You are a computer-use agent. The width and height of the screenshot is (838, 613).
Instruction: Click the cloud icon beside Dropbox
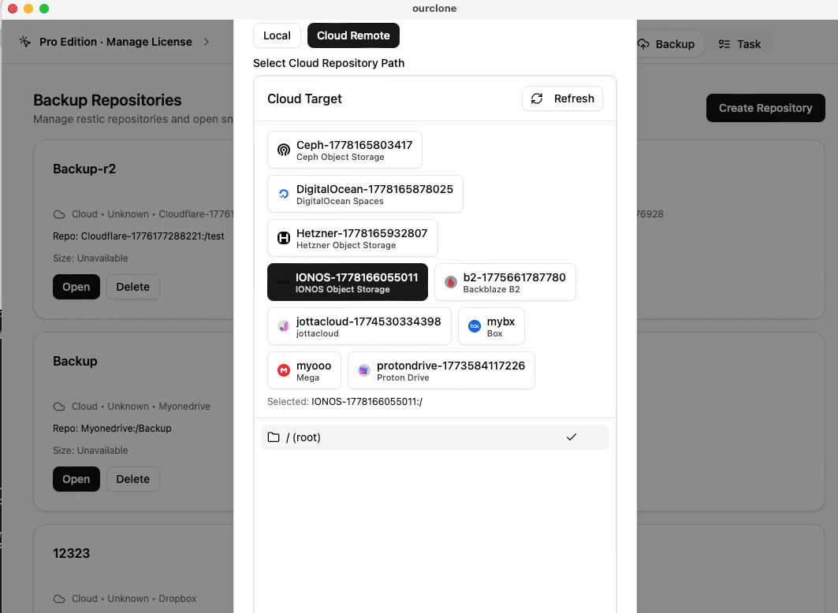pos(59,599)
